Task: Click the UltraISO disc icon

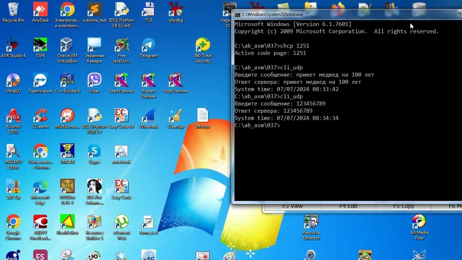Action: tap(13, 83)
